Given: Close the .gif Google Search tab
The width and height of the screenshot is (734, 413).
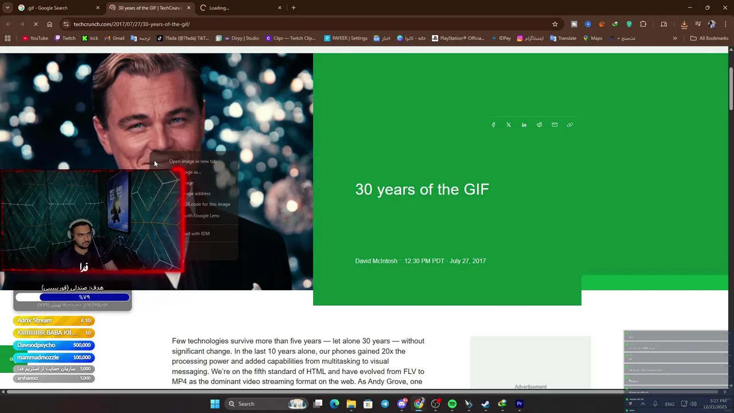Looking at the screenshot, I should [97, 8].
